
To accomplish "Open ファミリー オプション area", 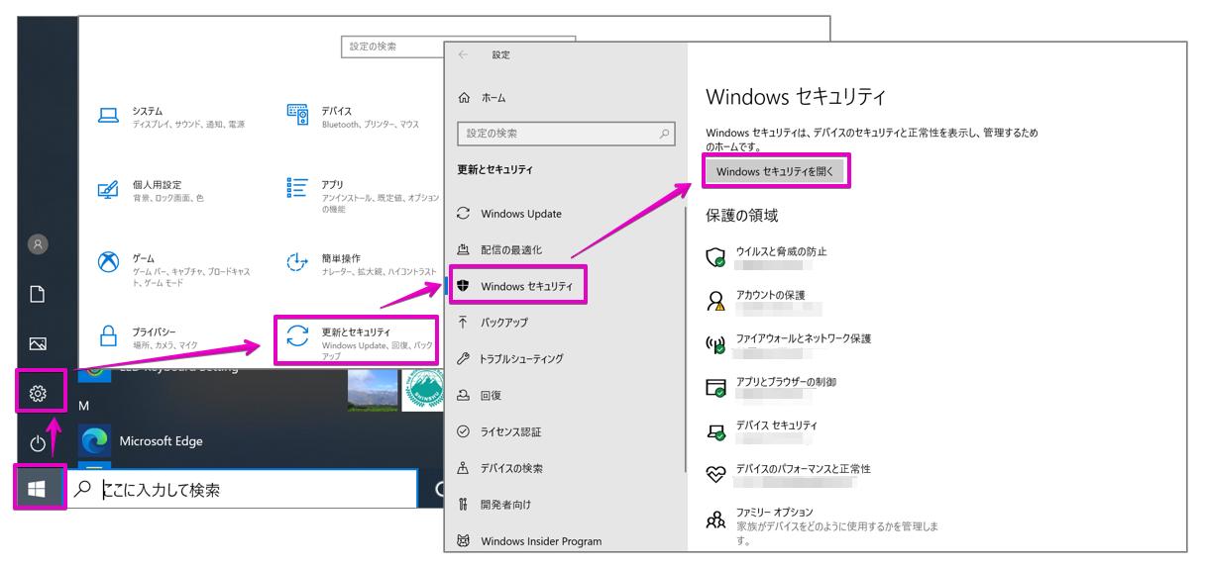I will (822, 525).
